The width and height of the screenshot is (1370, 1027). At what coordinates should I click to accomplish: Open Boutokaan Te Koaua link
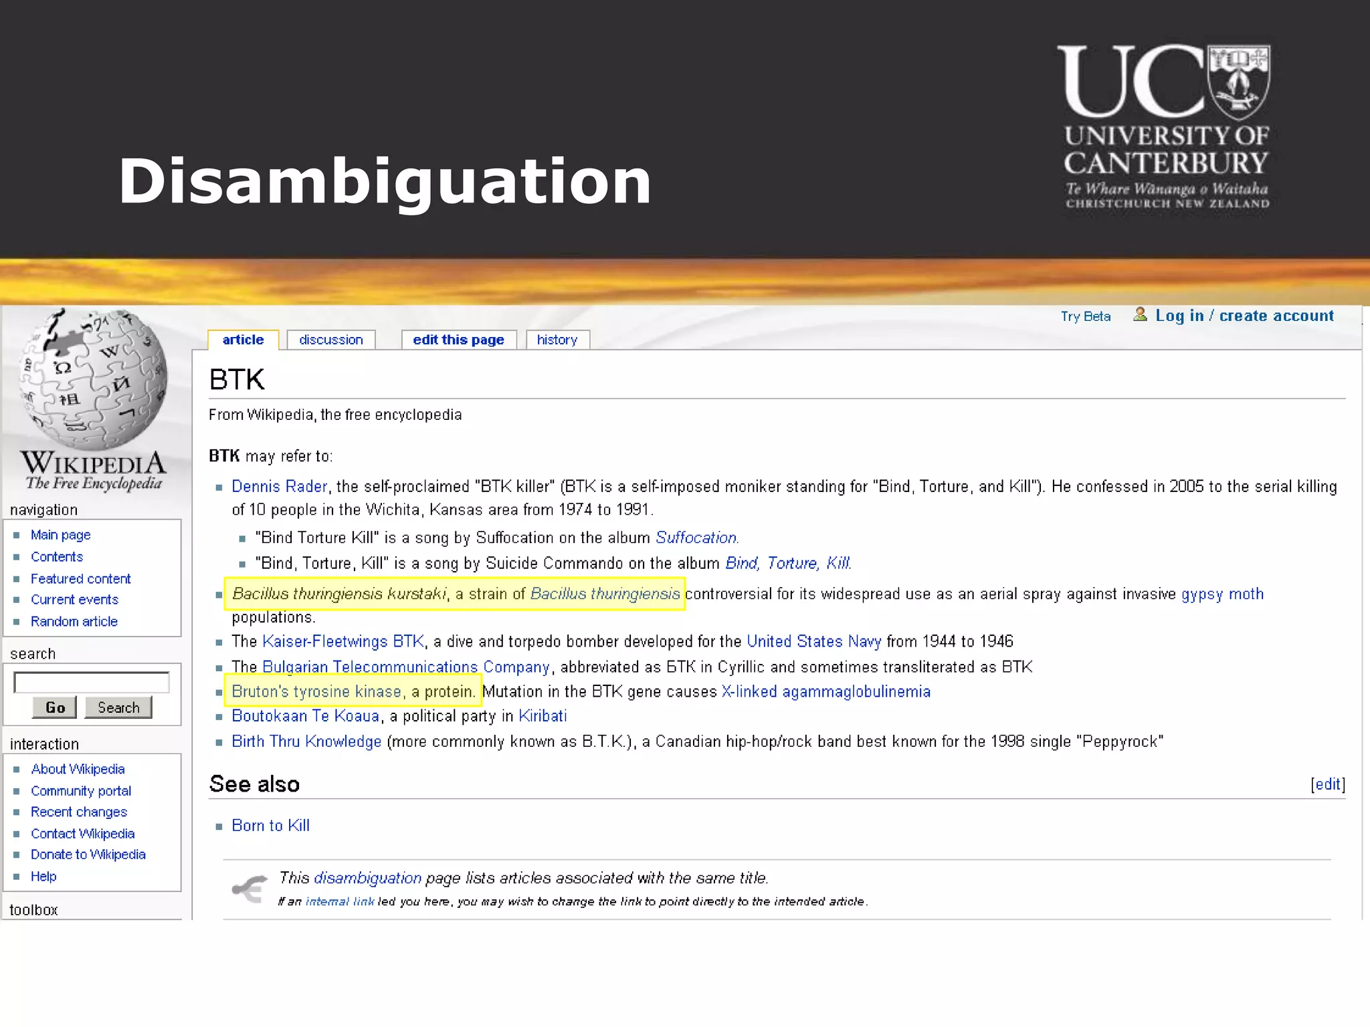[306, 716]
